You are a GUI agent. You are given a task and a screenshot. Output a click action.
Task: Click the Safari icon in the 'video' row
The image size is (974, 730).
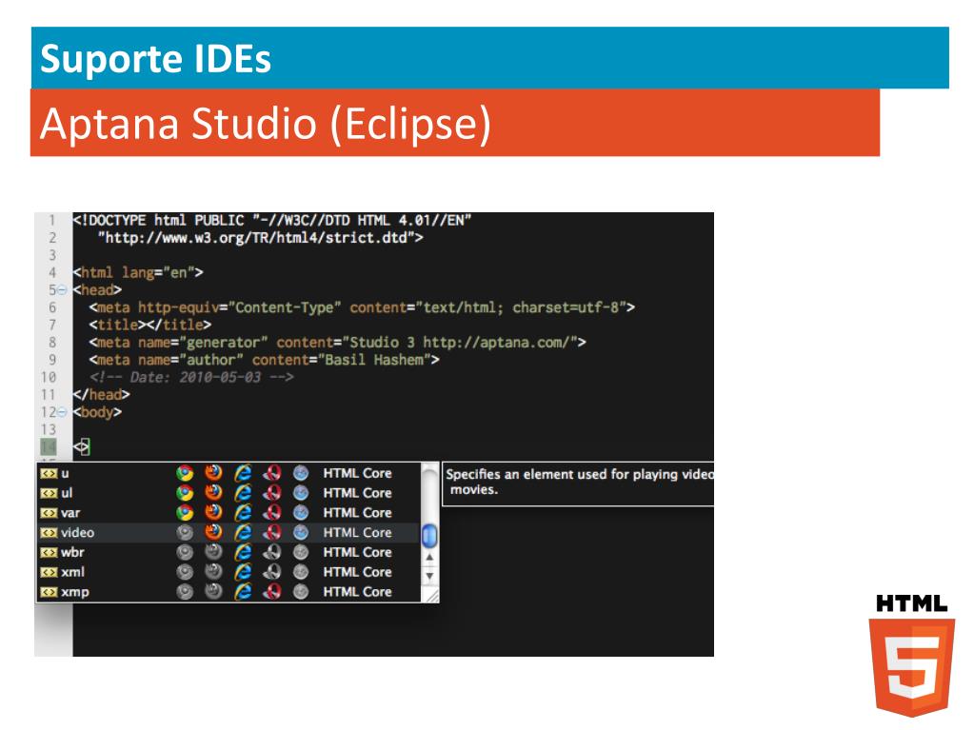(301, 533)
